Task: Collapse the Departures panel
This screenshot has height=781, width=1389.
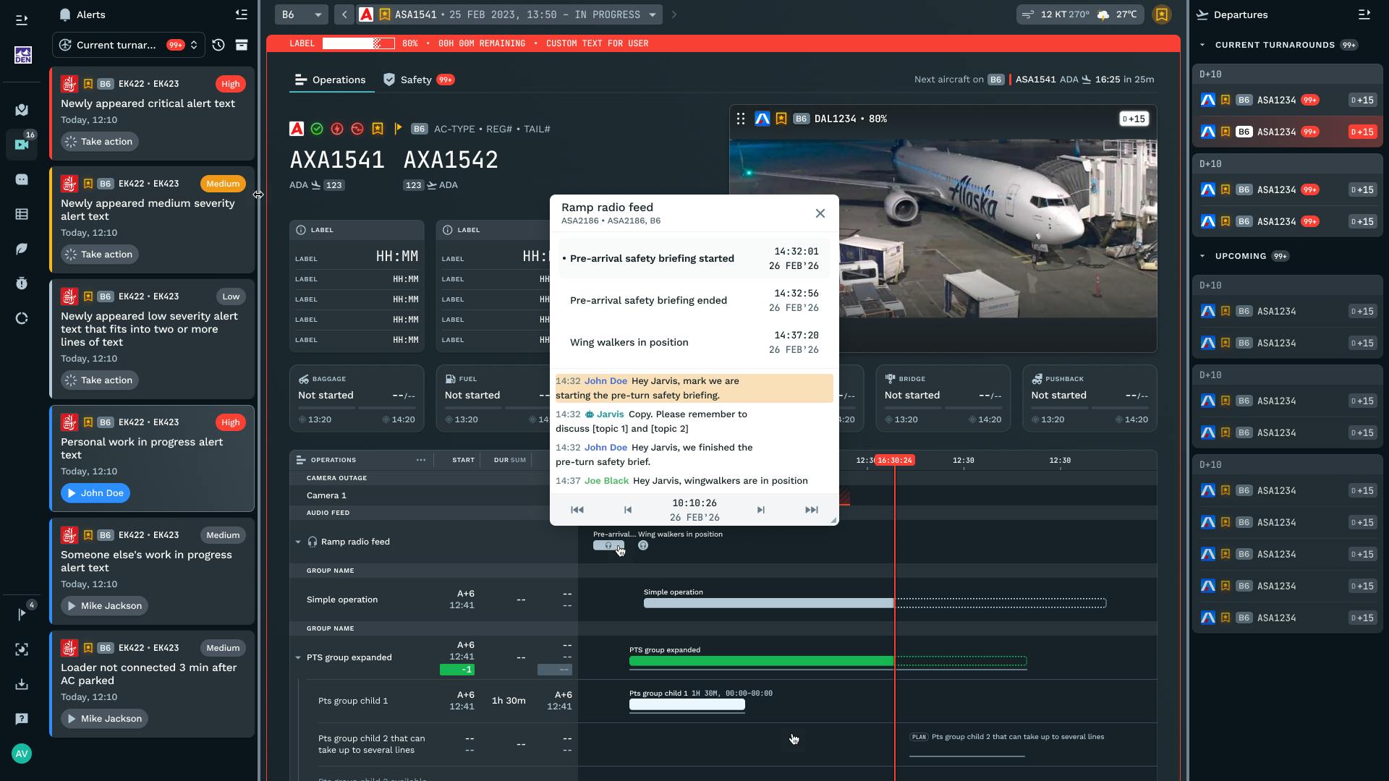Action: [1364, 14]
